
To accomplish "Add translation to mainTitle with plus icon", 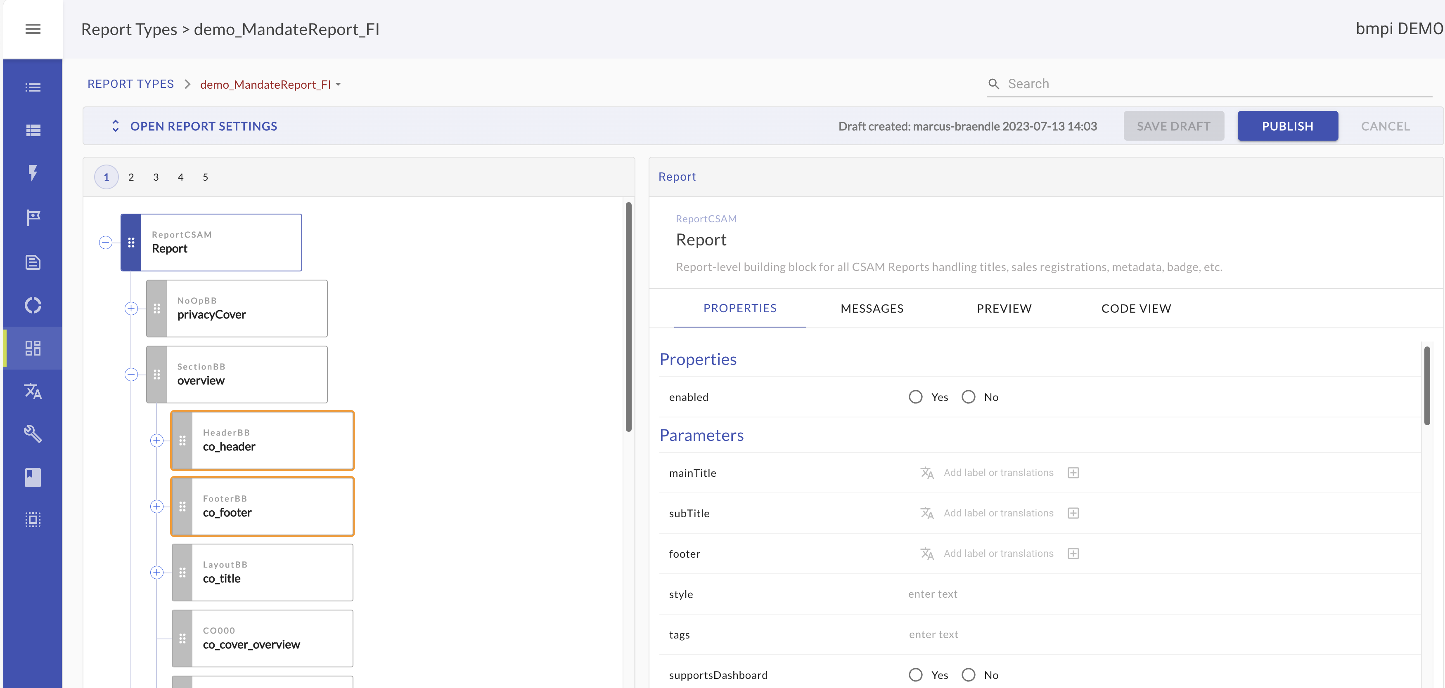I will click(1073, 473).
